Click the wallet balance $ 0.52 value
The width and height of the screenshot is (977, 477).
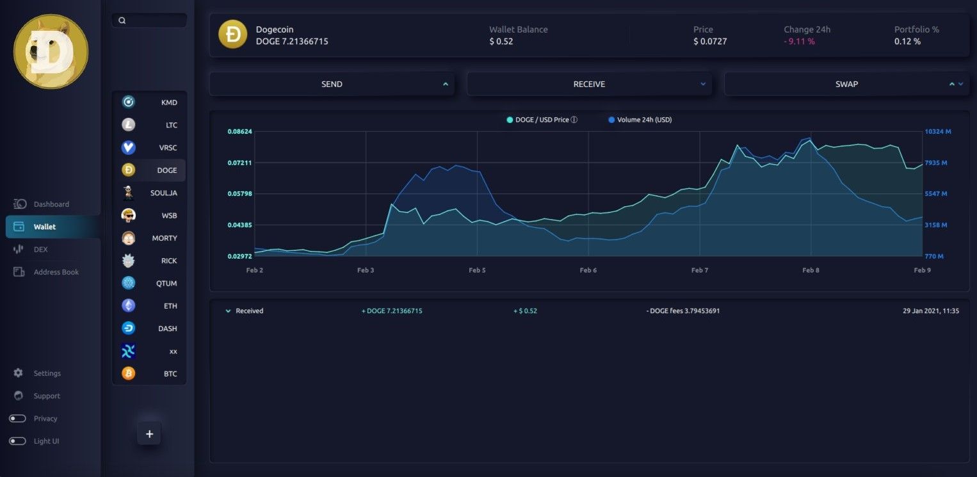click(501, 42)
